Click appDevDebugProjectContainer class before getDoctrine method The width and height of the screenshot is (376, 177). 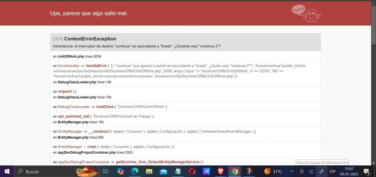coord(84,162)
